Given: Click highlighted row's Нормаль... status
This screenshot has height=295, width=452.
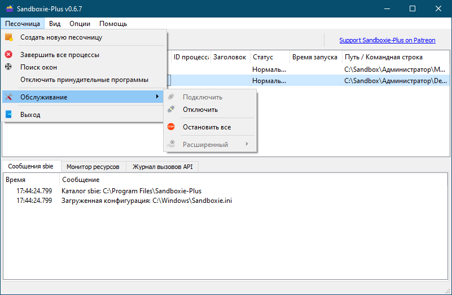Looking at the screenshot, I should 269,81.
